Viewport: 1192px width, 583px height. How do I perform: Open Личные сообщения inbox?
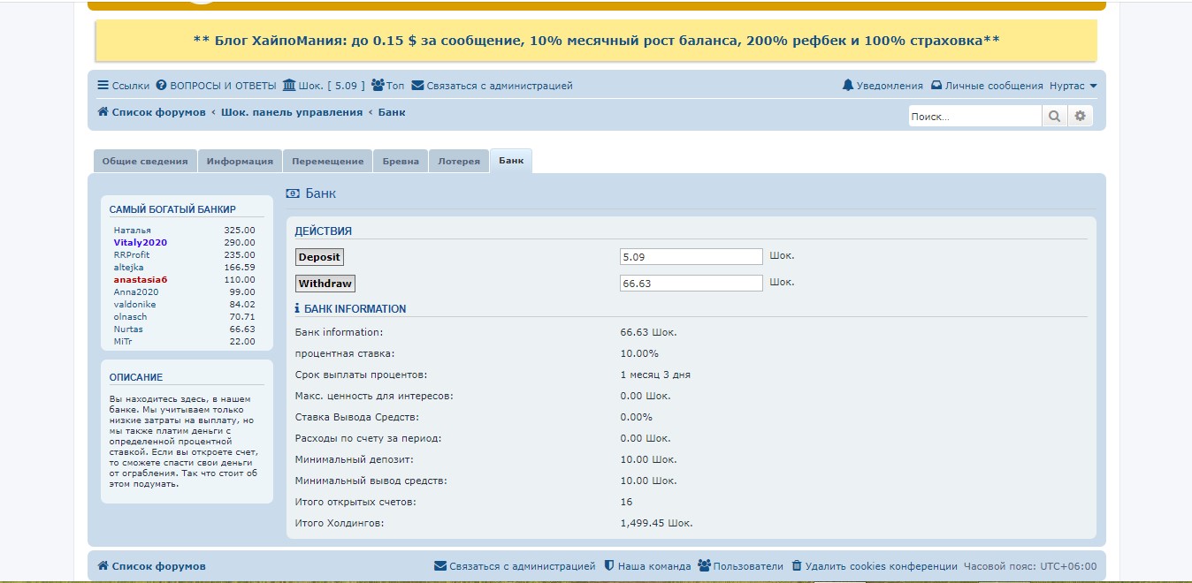(x=987, y=86)
